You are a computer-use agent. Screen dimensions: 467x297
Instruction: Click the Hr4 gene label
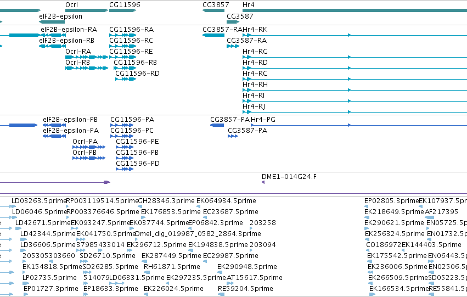[x=249, y=5]
